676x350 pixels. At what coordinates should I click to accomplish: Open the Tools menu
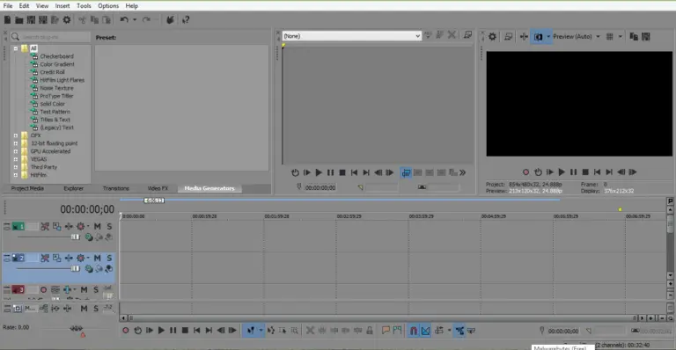84,5
